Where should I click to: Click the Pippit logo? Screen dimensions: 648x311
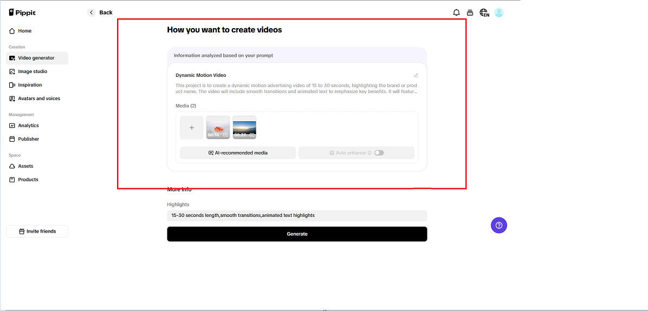22,12
